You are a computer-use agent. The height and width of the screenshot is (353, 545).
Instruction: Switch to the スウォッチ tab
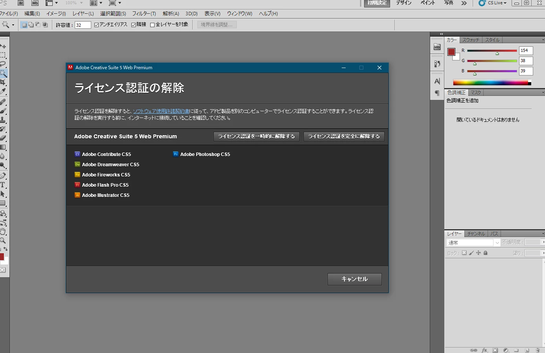point(471,40)
